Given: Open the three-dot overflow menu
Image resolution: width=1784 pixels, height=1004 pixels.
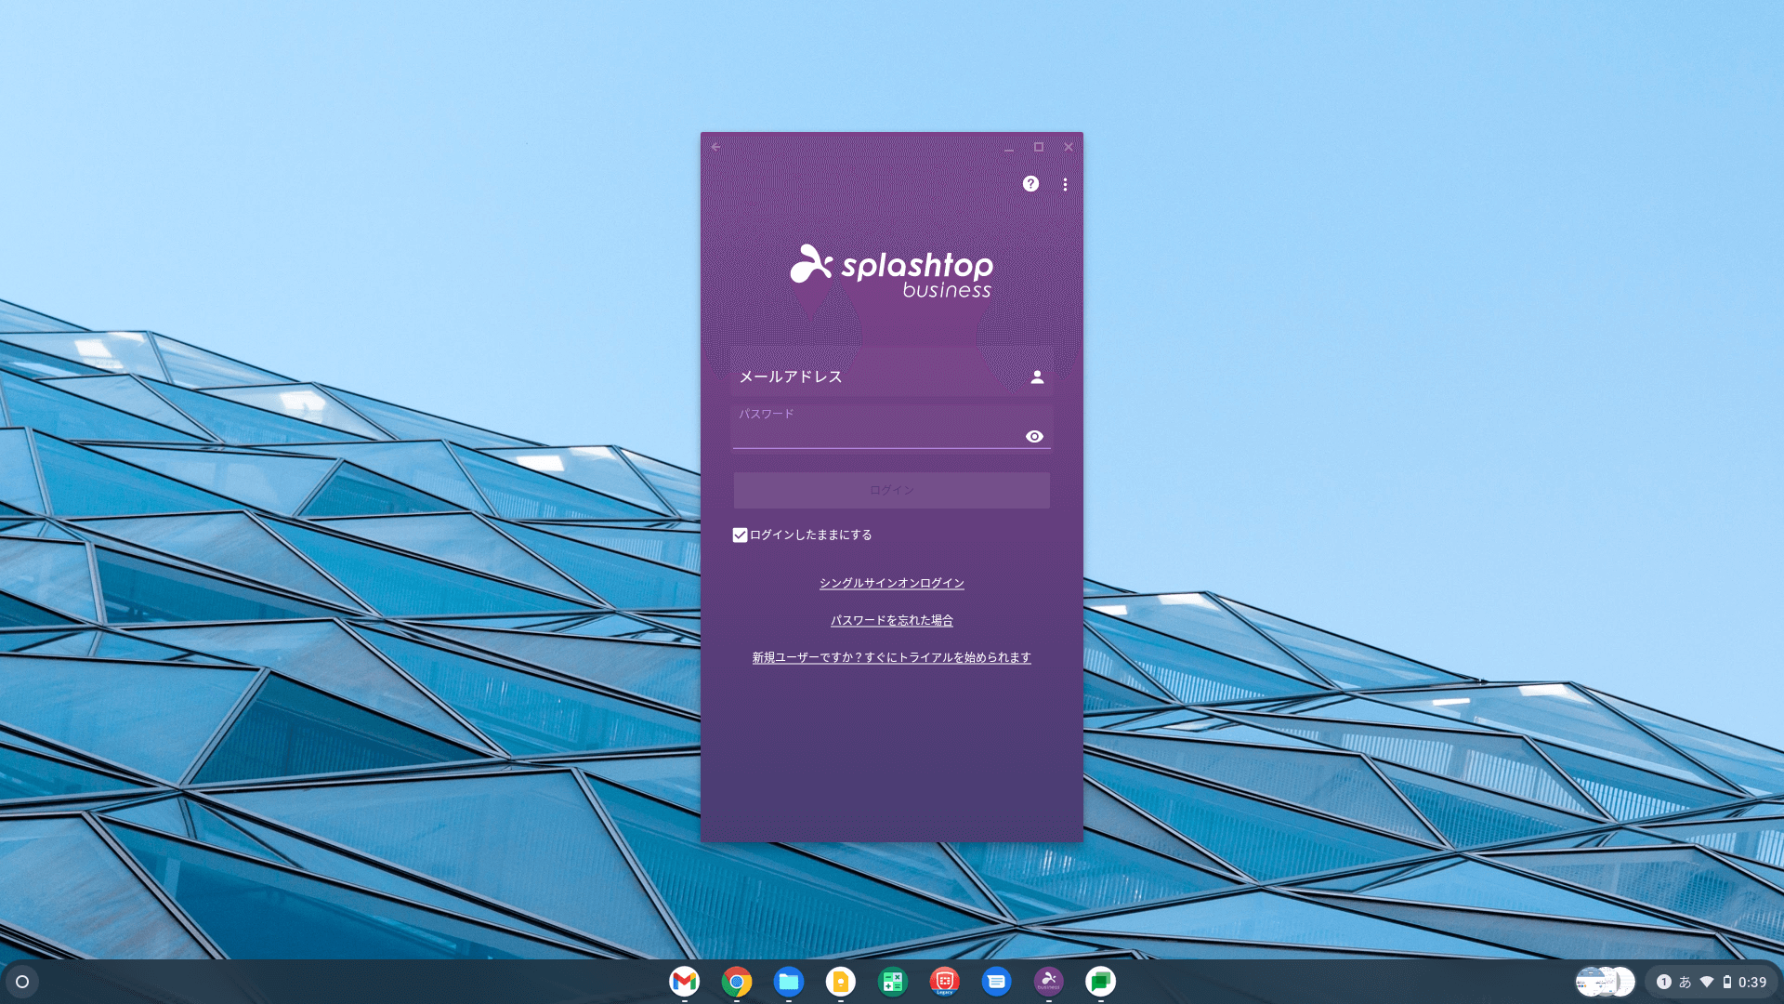Looking at the screenshot, I should tap(1065, 184).
